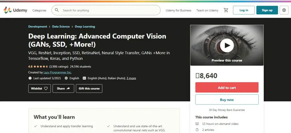The height and width of the screenshot is (133, 291).
Task: Click the Udemy logo
Action: [15, 10]
